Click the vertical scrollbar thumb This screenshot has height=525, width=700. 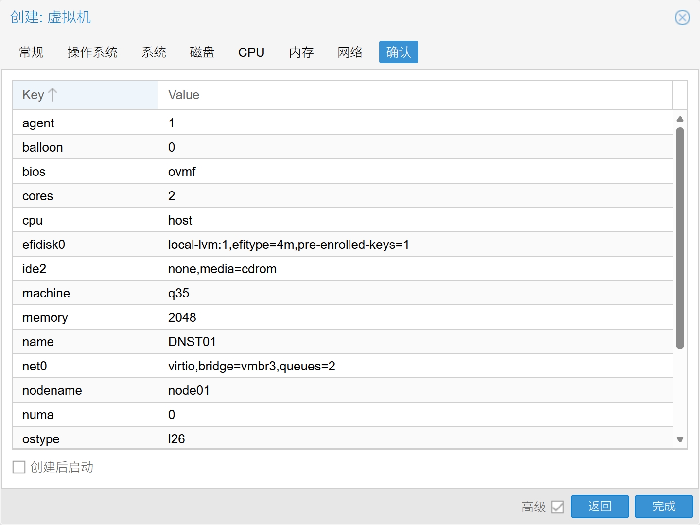pos(680,238)
